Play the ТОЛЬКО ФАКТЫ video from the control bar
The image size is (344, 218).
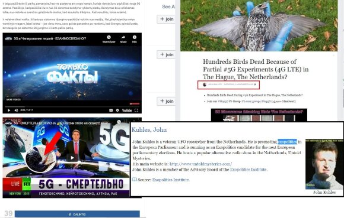point(9,110)
